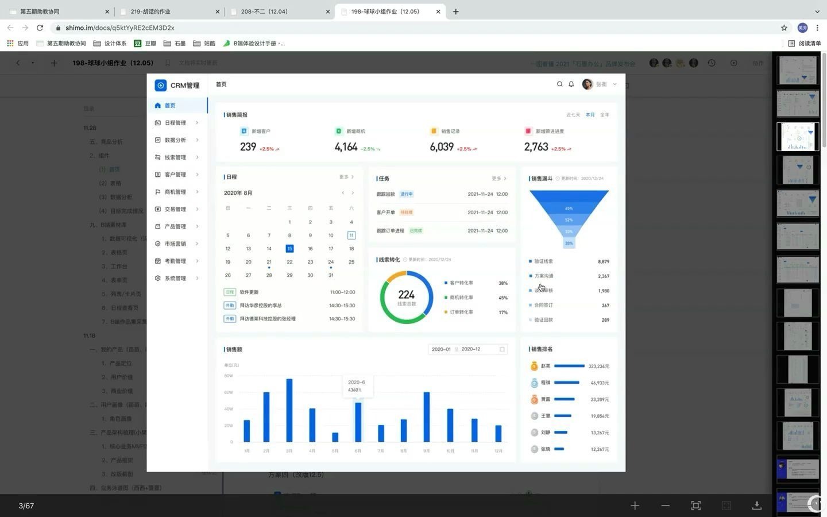Open the 张衡 user dropdown
The image size is (827, 517).
pos(600,84)
